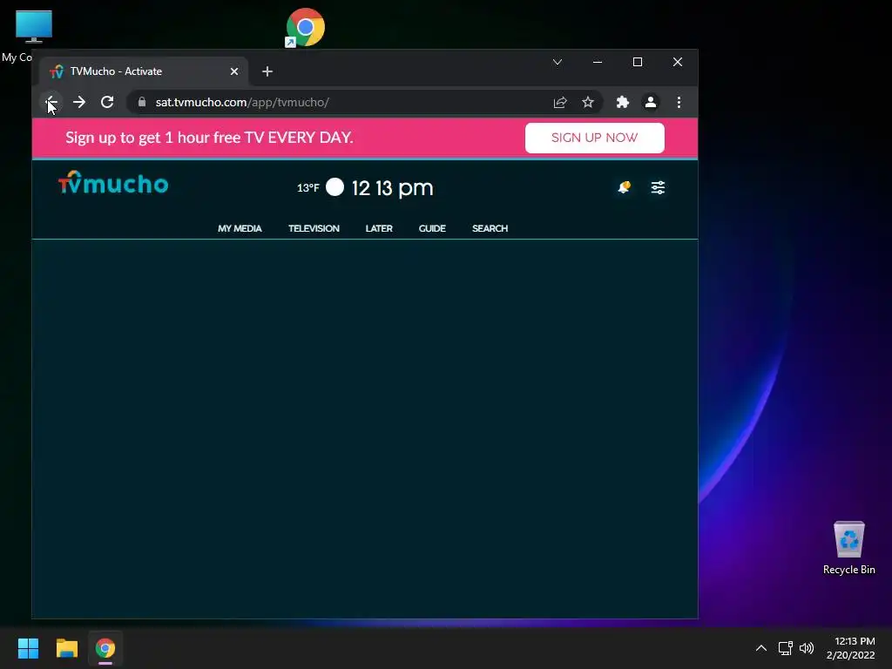Viewport: 892px width, 669px height.
Task: Click Chrome in the taskbar
Action: tap(105, 648)
